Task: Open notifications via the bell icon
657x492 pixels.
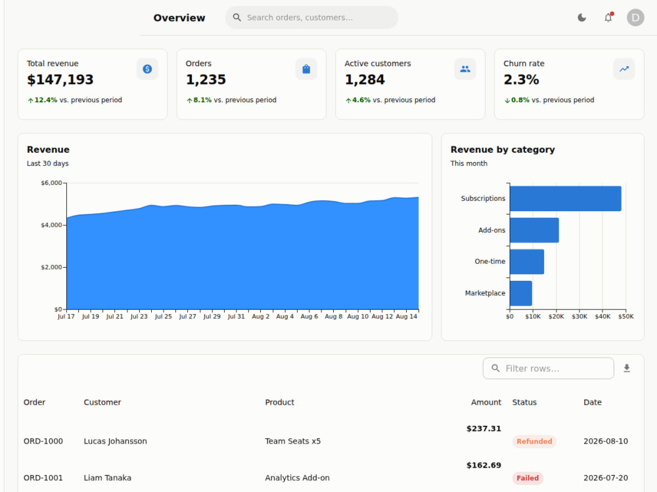Action: point(608,18)
